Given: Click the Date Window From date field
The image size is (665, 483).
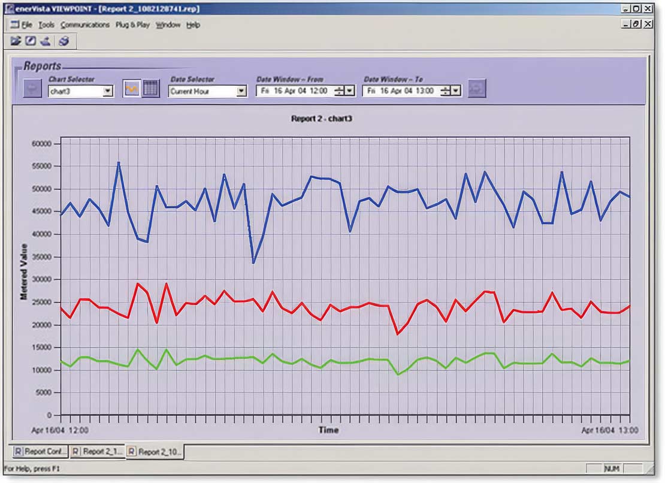Looking at the screenshot, I should [x=306, y=90].
